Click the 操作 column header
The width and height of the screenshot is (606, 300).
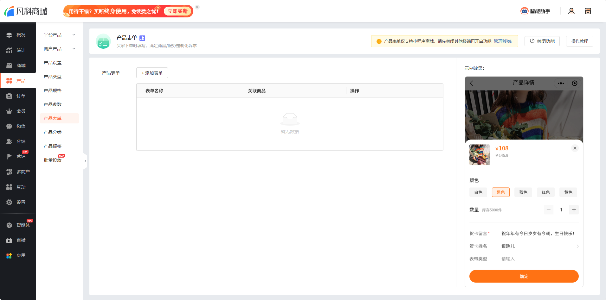[355, 91]
